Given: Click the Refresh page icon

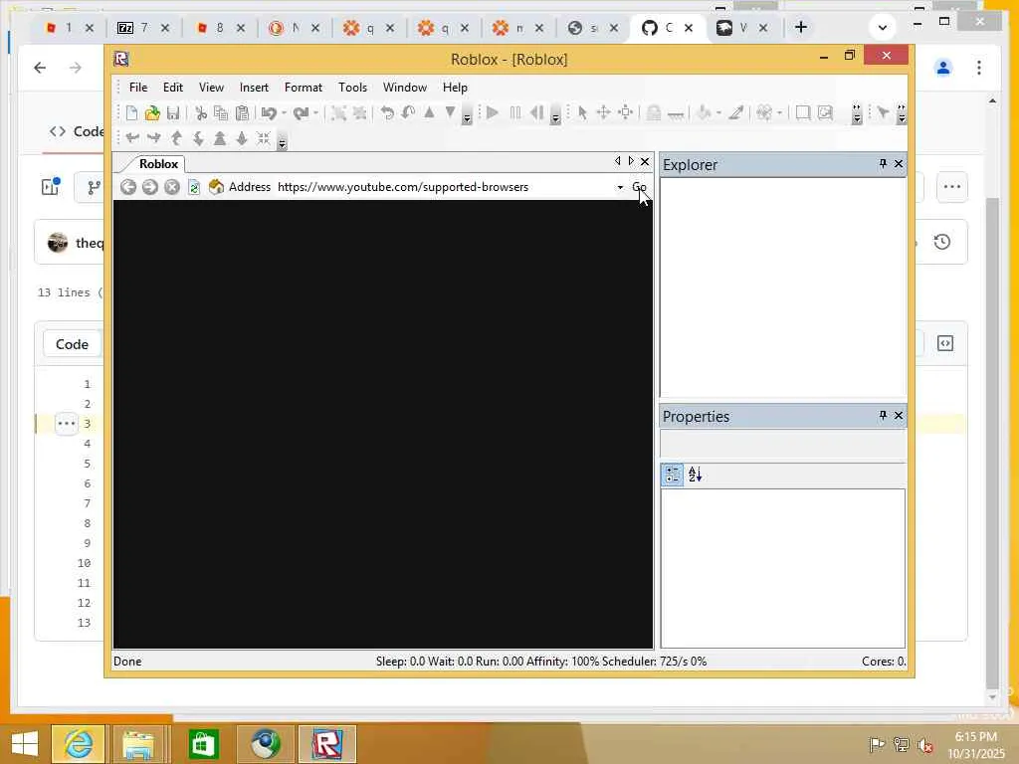Looking at the screenshot, I should click(x=194, y=187).
